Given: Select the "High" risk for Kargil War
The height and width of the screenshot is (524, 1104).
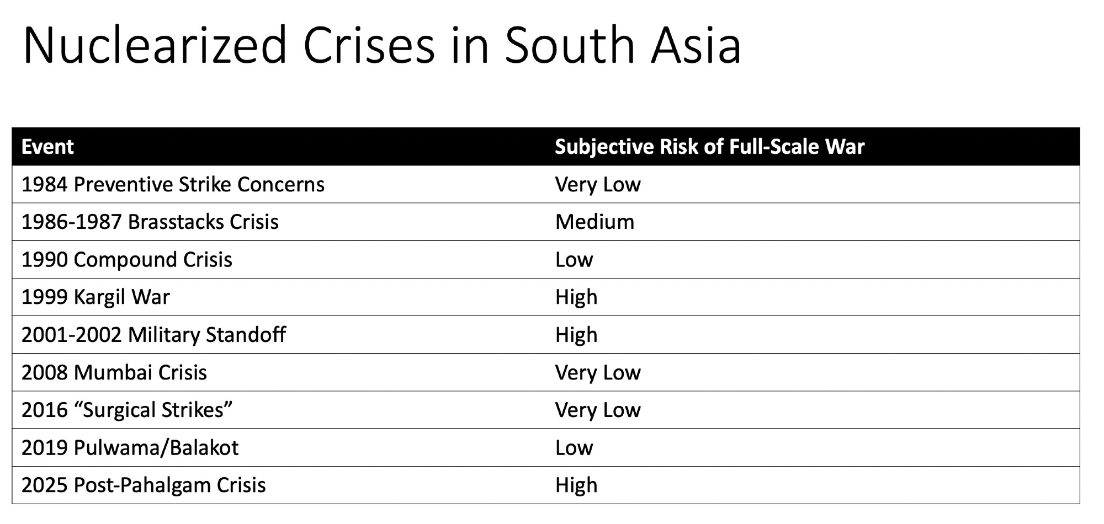Looking at the screenshot, I should (576, 297).
